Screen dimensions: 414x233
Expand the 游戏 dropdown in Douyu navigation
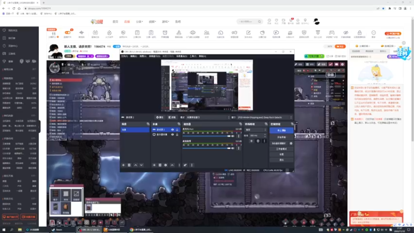165,22
